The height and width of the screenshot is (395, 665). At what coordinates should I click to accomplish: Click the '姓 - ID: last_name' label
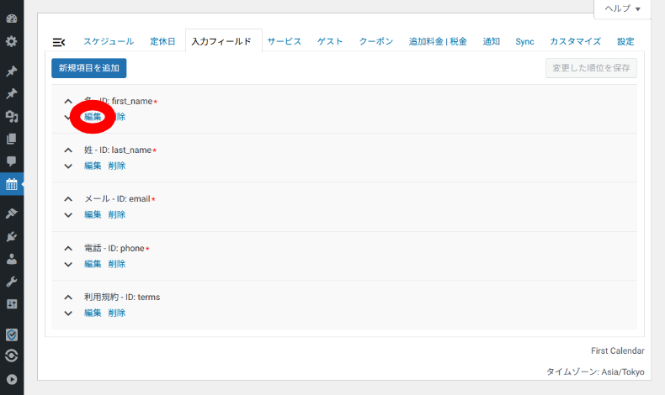118,150
